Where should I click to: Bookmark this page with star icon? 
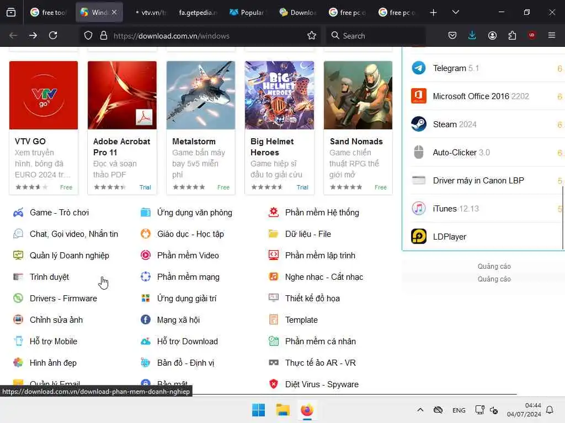pos(312,36)
